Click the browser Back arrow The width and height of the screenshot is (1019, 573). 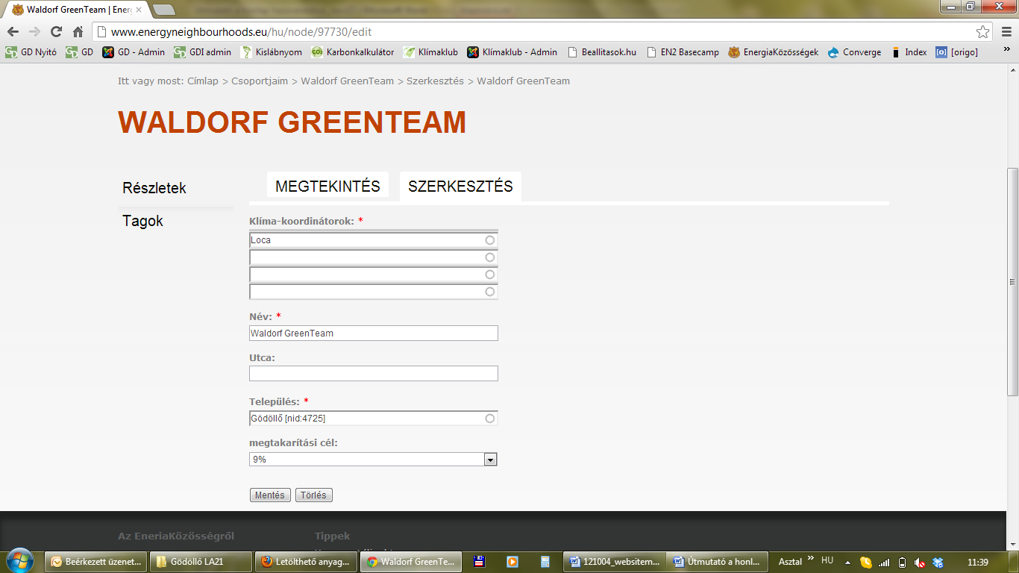(13, 32)
